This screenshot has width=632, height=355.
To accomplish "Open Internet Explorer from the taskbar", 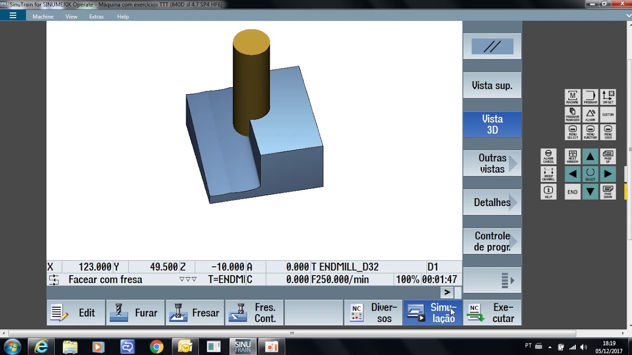I will tap(41, 347).
